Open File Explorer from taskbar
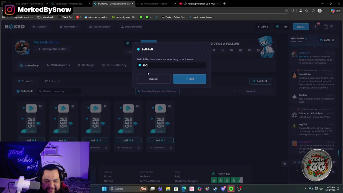 point(168,189)
